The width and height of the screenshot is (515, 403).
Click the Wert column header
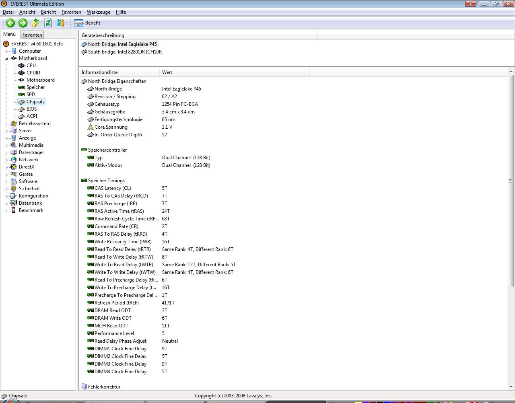(235, 72)
